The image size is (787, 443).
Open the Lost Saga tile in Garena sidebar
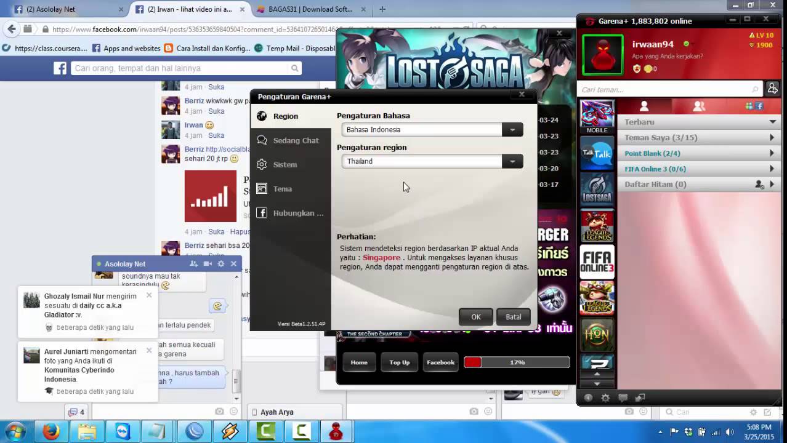597,190
